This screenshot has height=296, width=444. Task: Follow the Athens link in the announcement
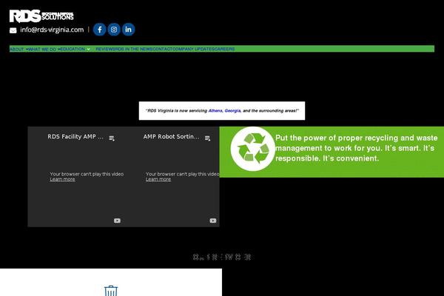click(x=215, y=111)
